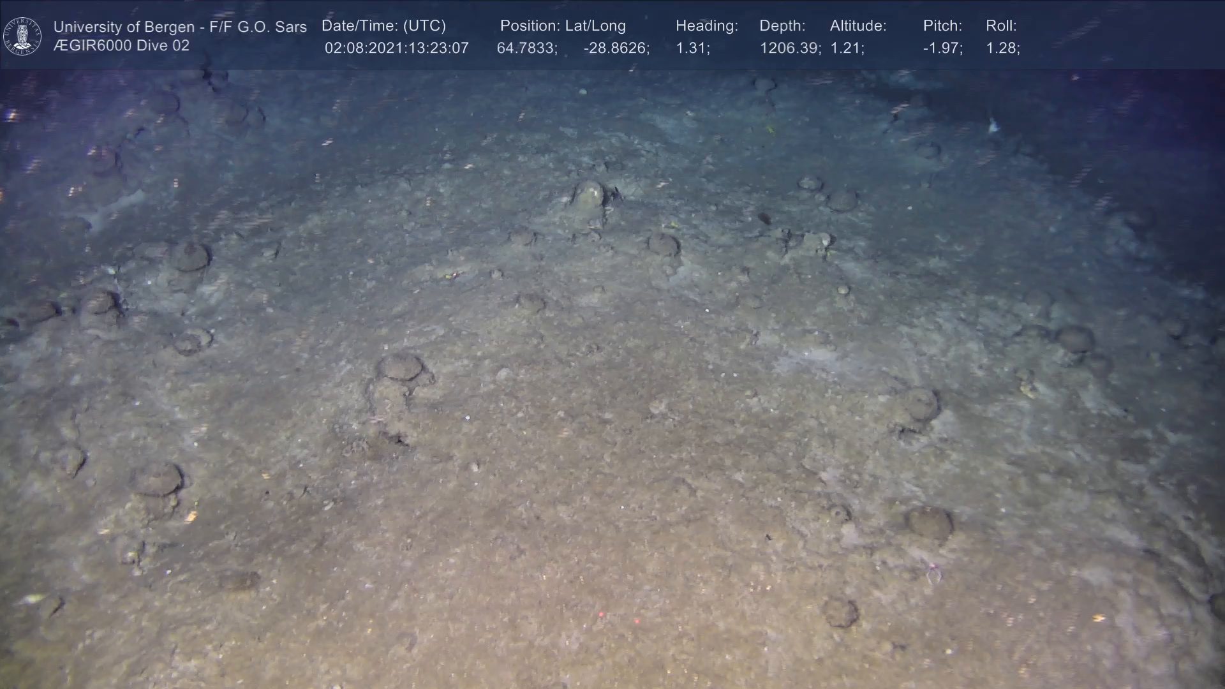Click the Altitude label
This screenshot has height=689, width=1225.
click(857, 26)
